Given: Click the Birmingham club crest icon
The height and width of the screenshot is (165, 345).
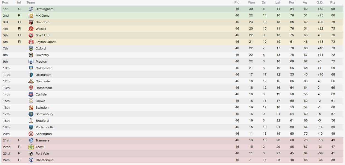Looking at the screenshot, I should (x=31, y=9).
